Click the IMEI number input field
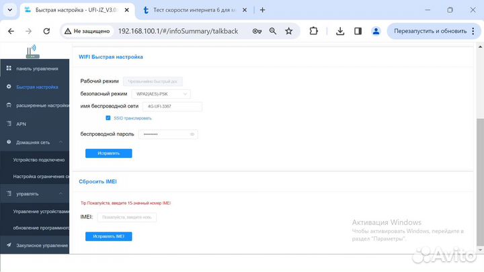The width and height of the screenshot is (484, 272). 127,218
